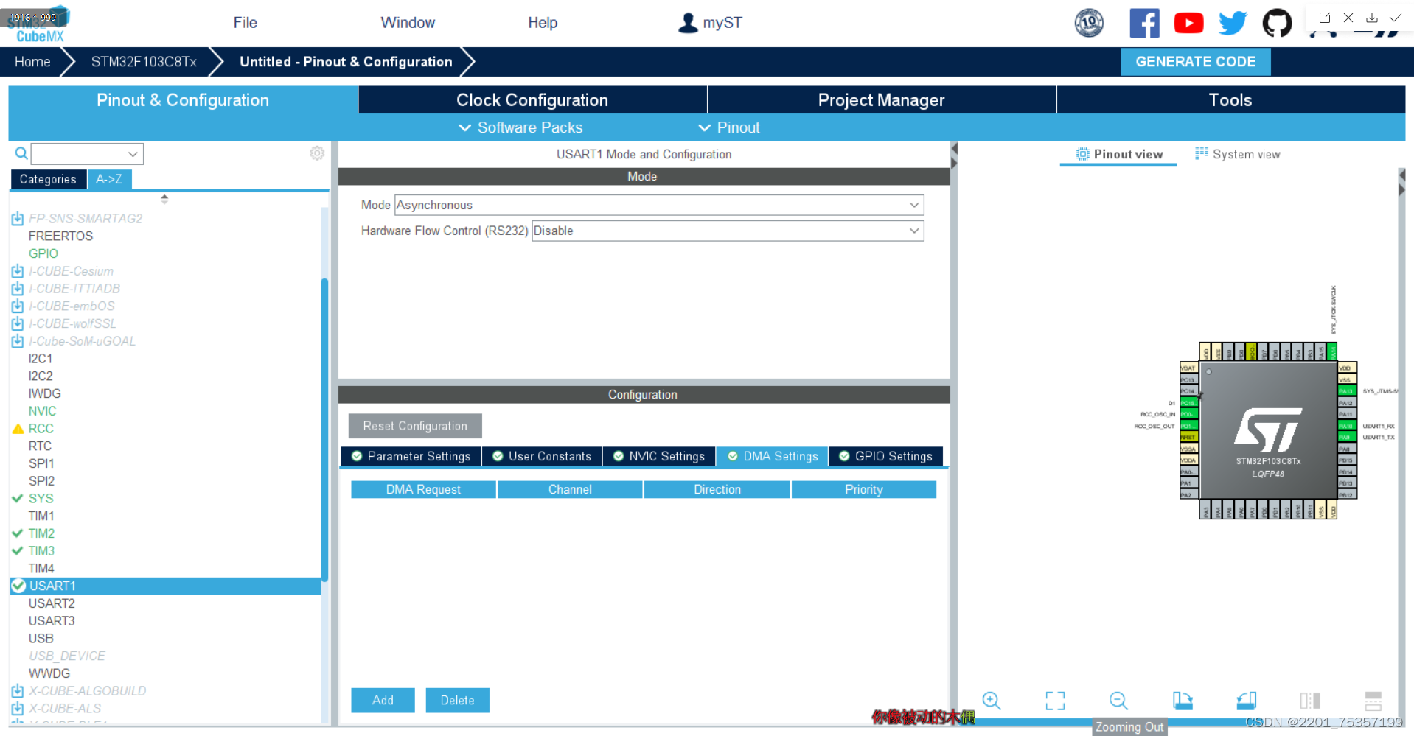Open the User Constants tab
The width and height of the screenshot is (1414, 736).
click(x=542, y=456)
